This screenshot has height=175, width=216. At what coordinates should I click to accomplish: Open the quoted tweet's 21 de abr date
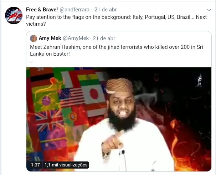104,38
